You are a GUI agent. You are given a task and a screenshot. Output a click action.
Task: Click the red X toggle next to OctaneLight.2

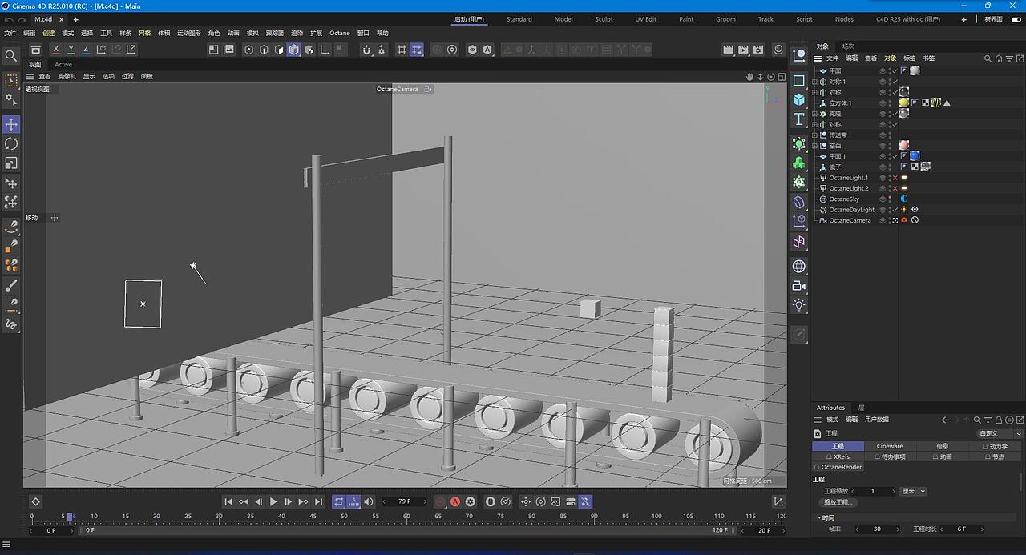click(x=895, y=187)
